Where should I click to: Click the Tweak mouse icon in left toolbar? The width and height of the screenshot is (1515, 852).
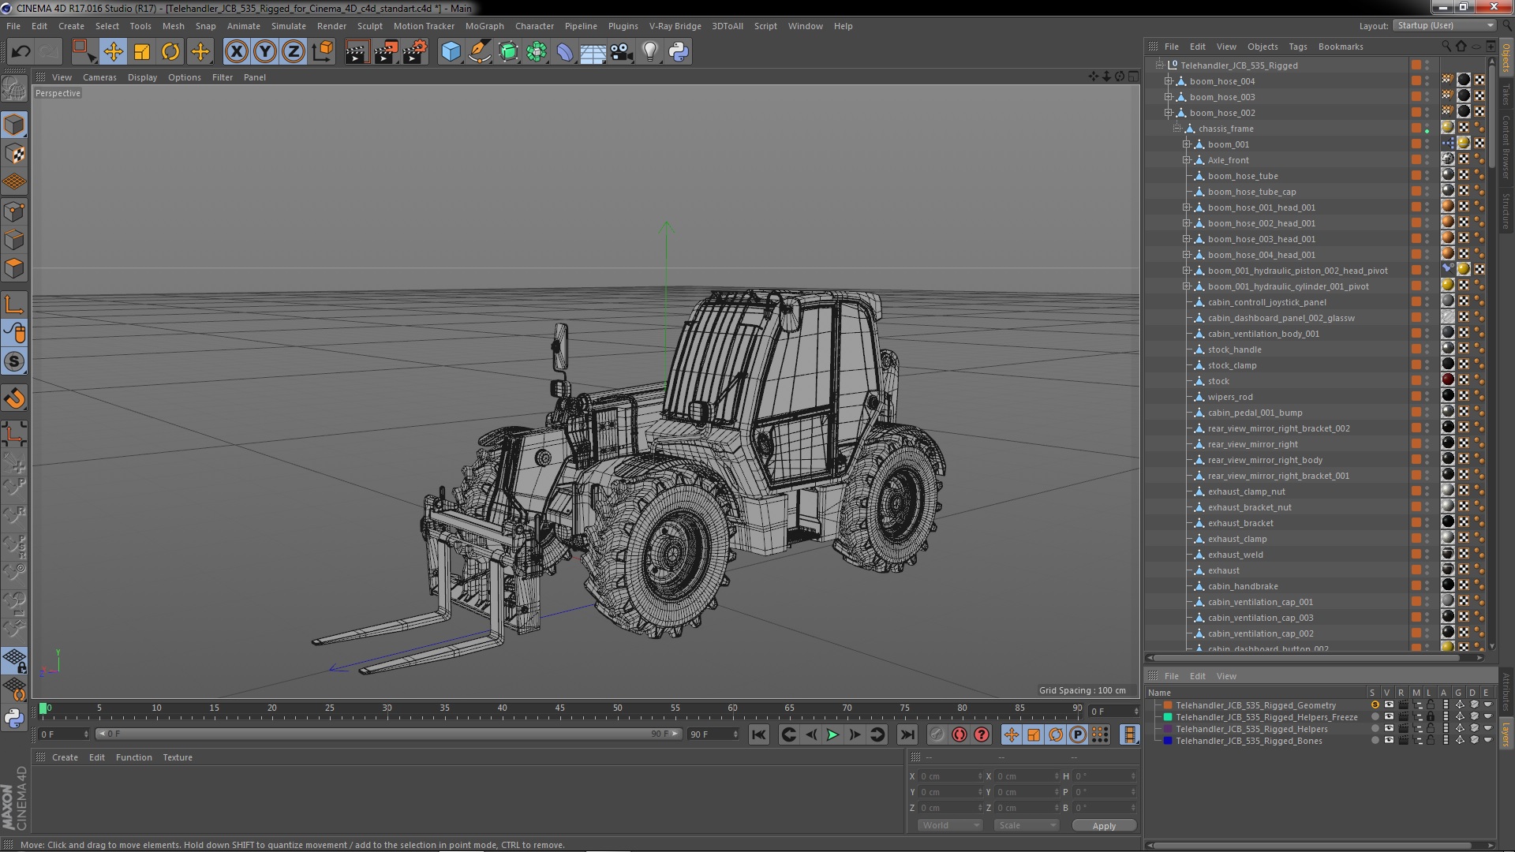click(14, 334)
